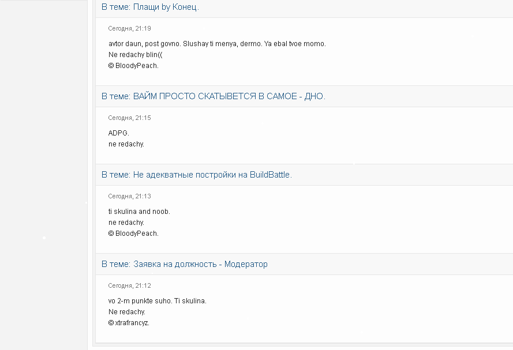513x350 pixels.
Task: Click the text 'vo 2-m punkte suho. Ti skulina.'
Action: tap(158, 301)
